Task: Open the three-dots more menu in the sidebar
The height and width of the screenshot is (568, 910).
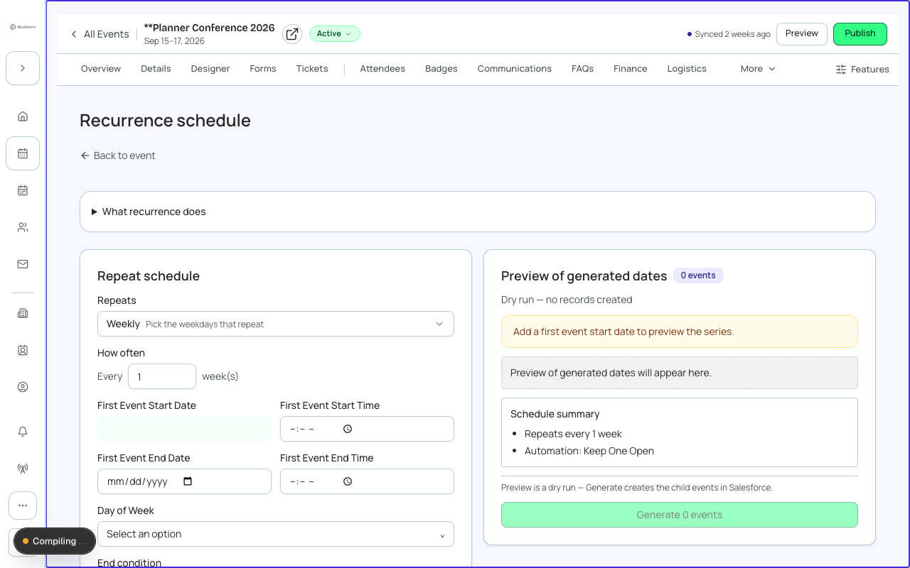Action: click(23, 506)
